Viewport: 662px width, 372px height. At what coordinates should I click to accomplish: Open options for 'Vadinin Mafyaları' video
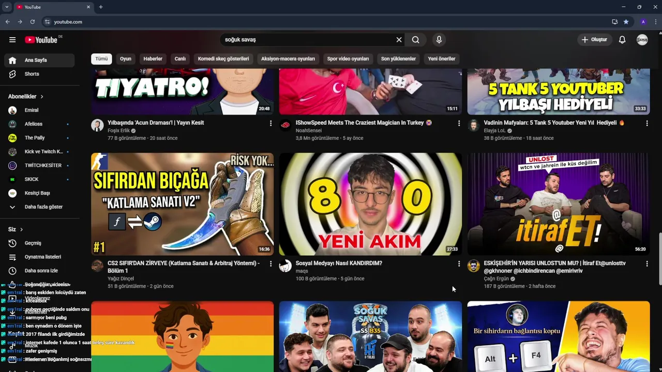pos(647,123)
